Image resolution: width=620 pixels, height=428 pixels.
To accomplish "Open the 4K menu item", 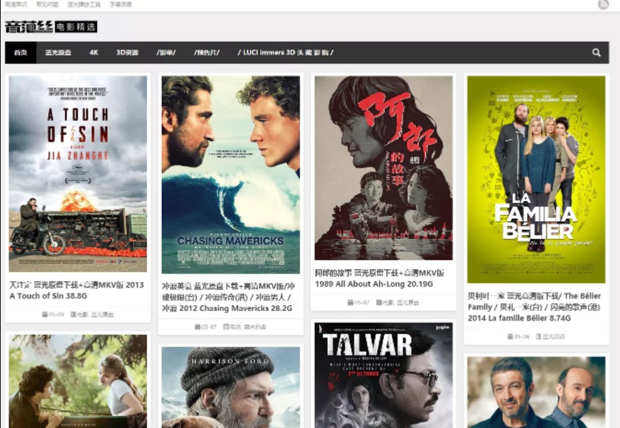I will pos(94,53).
